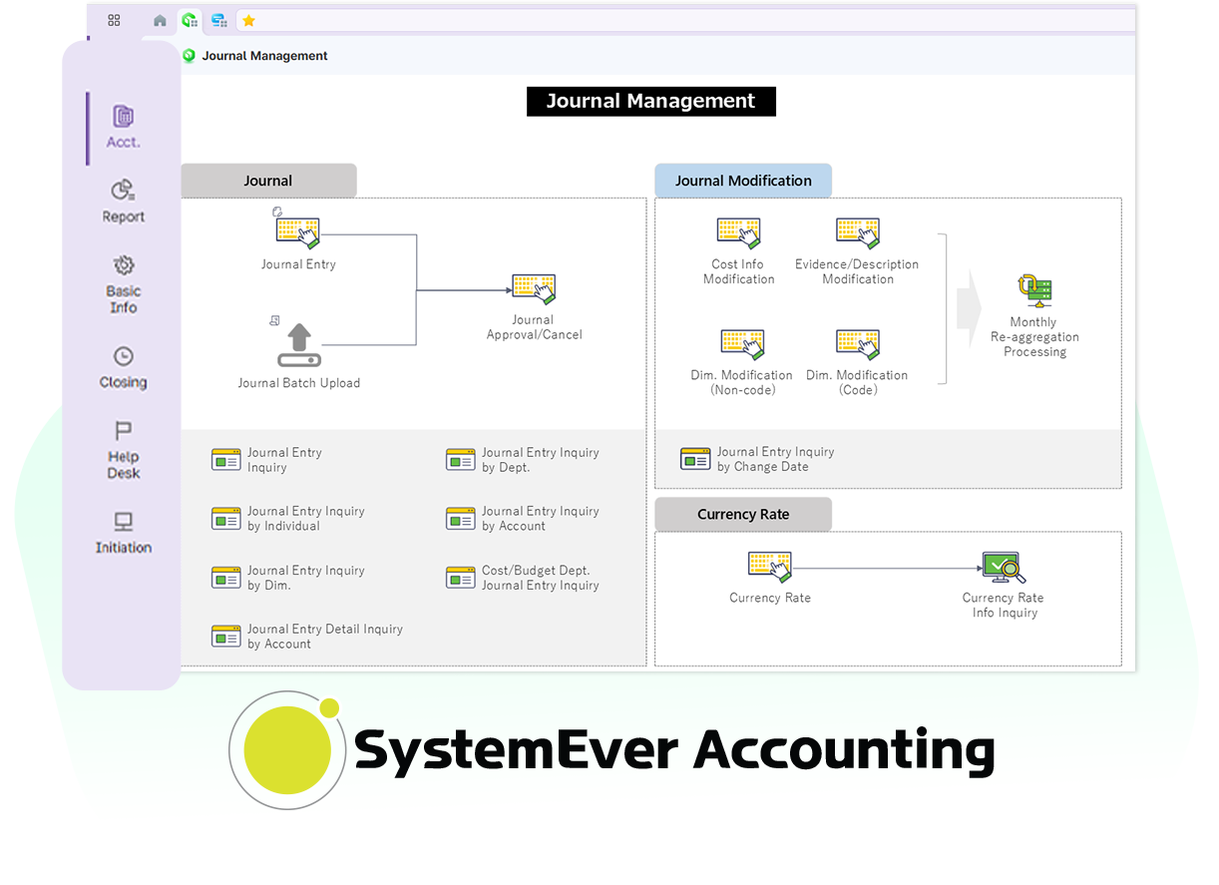
Task: Open the Report section from the sidebar
Action: tap(123, 202)
